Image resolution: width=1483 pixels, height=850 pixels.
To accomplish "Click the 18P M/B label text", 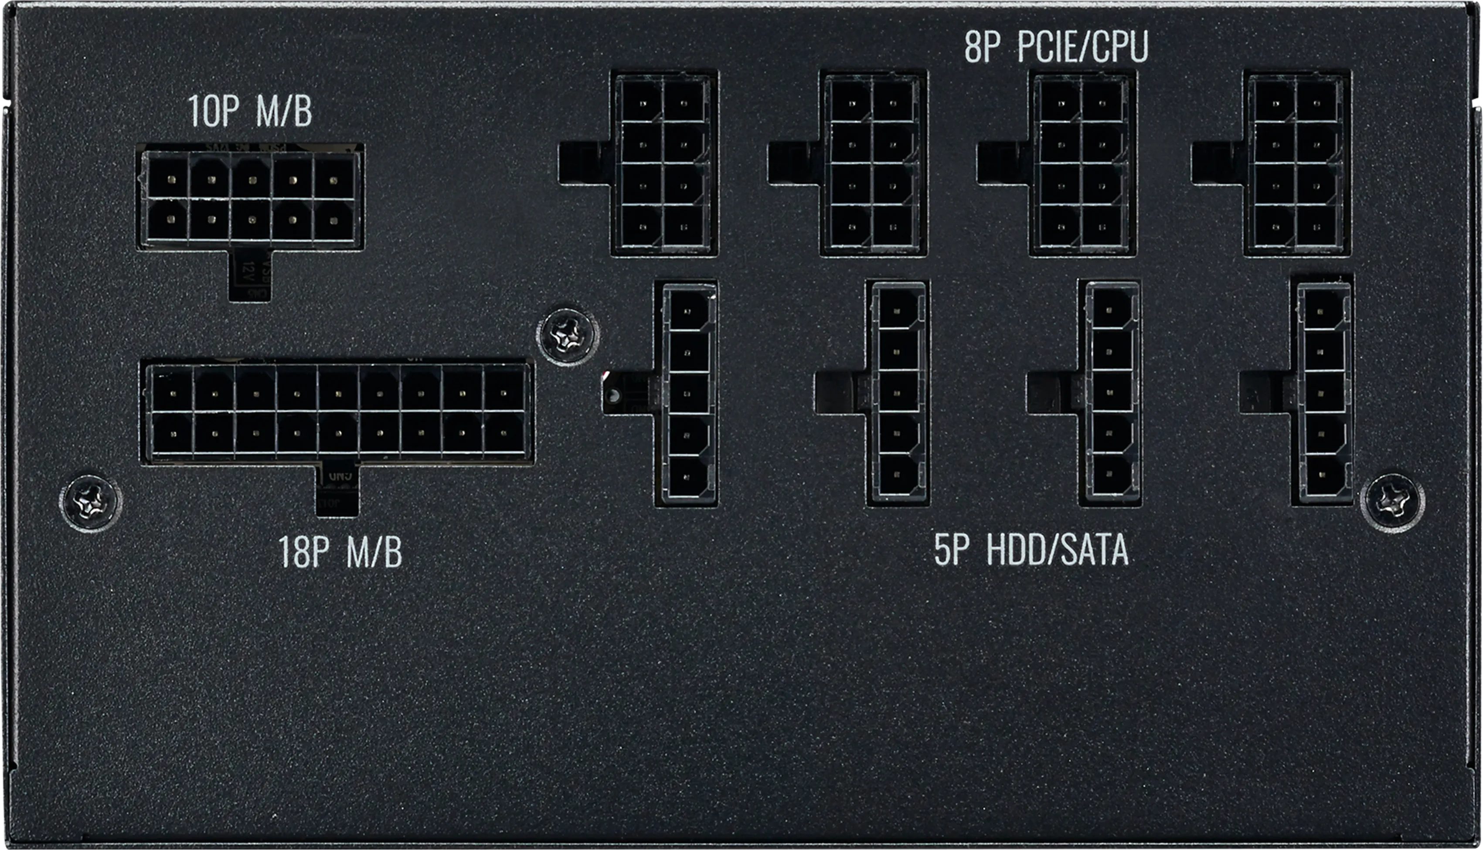I will (x=340, y=552).
